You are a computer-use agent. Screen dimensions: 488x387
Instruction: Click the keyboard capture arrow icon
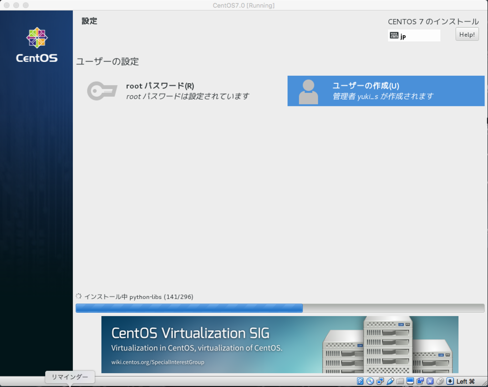(450, 381)
